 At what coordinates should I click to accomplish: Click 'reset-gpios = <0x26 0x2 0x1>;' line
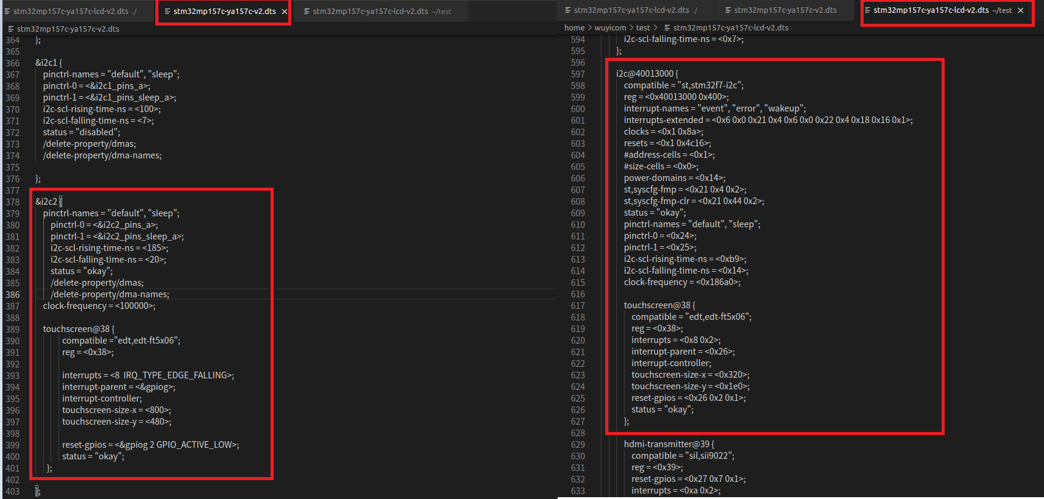pyautogui.click(x=689, y=398)
